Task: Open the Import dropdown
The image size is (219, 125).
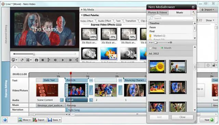Action: (208, 10)
